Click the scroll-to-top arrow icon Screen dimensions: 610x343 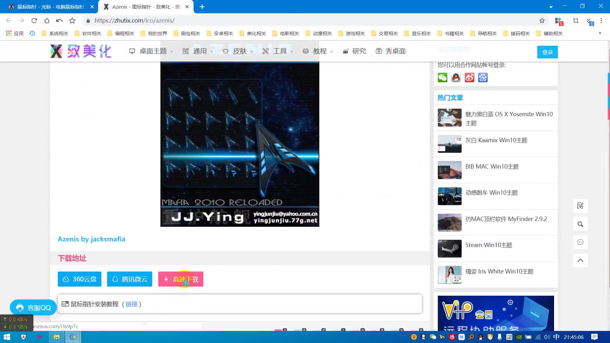coord(580,260)
